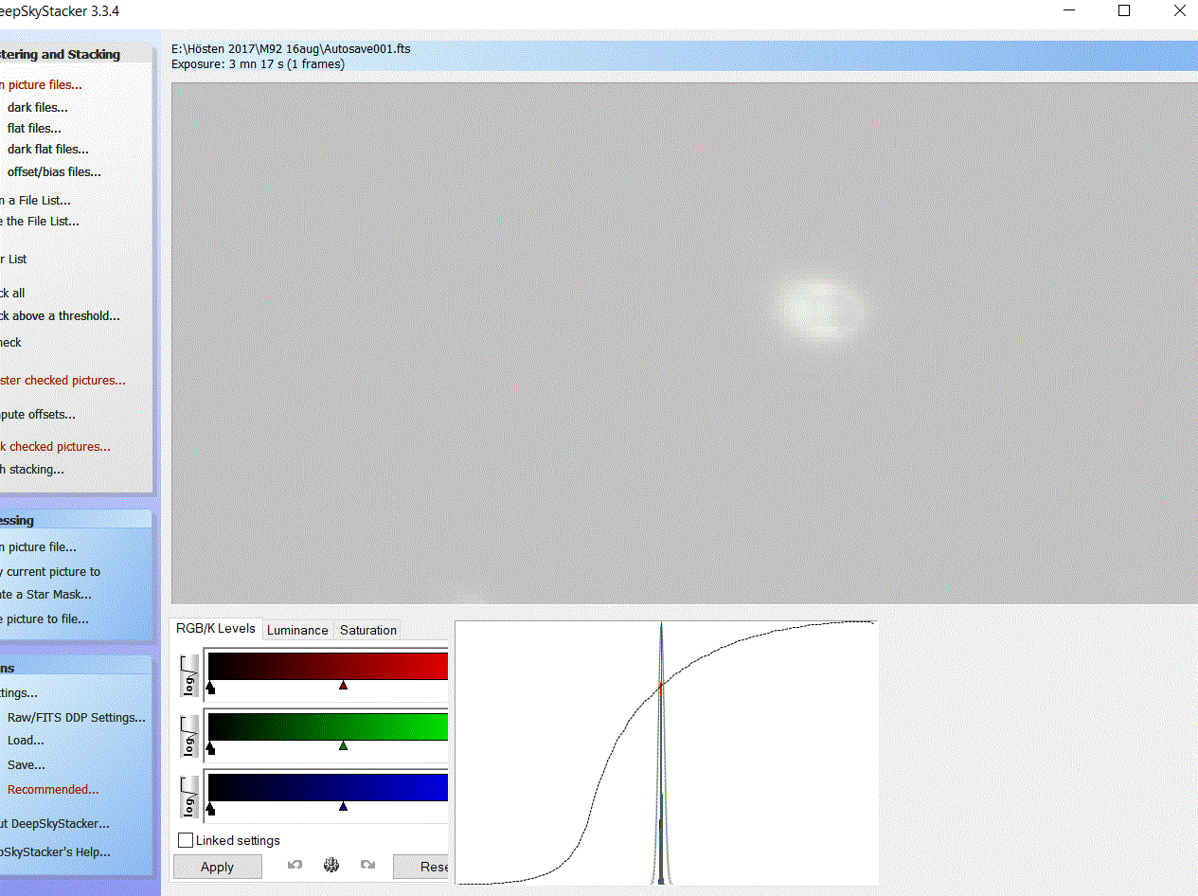Viewport: 1198px width, 896px height.
Task: Open Raw/FITS DDP Settings
Action: [x=77, y=717]
